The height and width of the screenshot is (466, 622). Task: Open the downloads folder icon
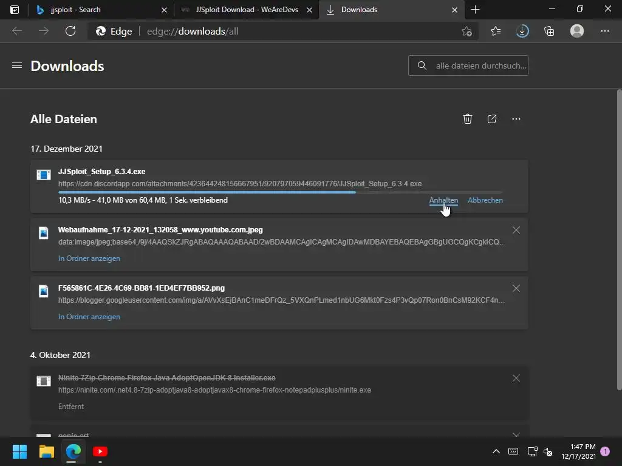pos(492,119)
